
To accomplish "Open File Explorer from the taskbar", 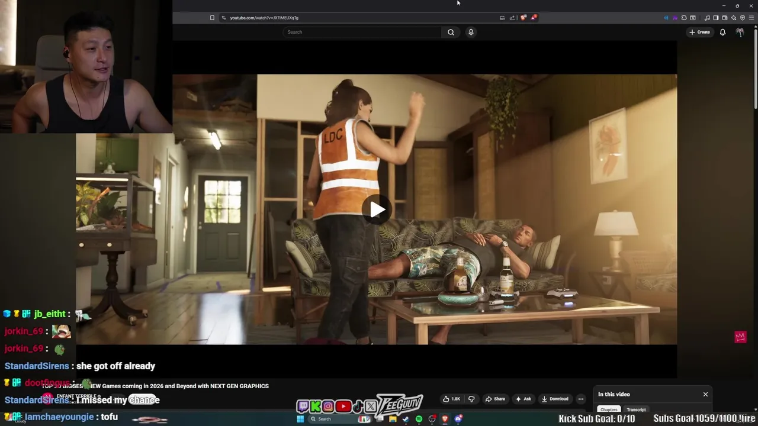I will coord(393,419).
